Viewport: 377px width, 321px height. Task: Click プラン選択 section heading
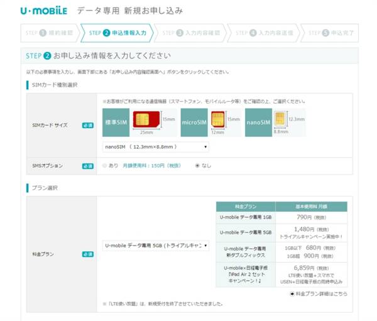tap(45, 188)
